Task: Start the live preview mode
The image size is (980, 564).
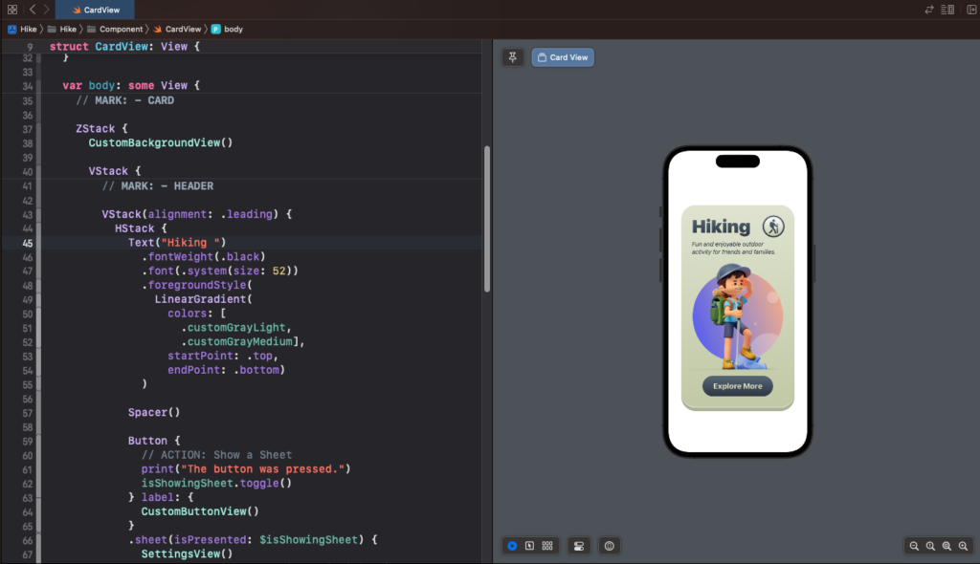Action: click(x=513, y=546)
